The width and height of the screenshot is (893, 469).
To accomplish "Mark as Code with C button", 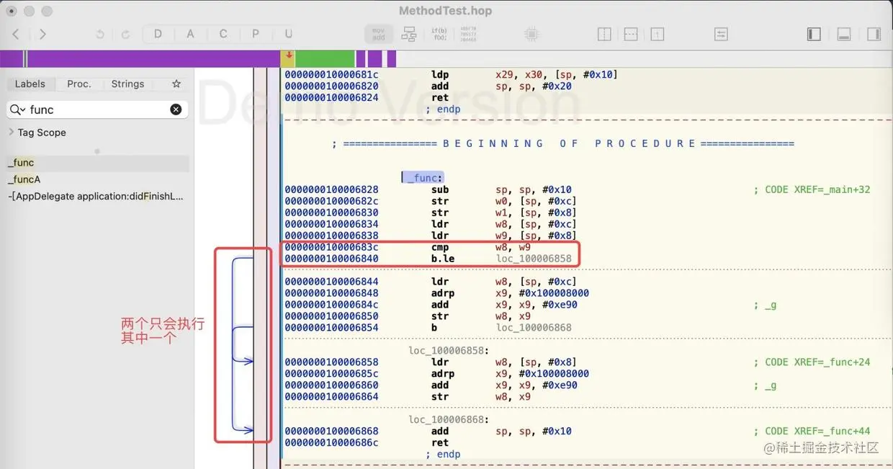I will coord(223,34).
